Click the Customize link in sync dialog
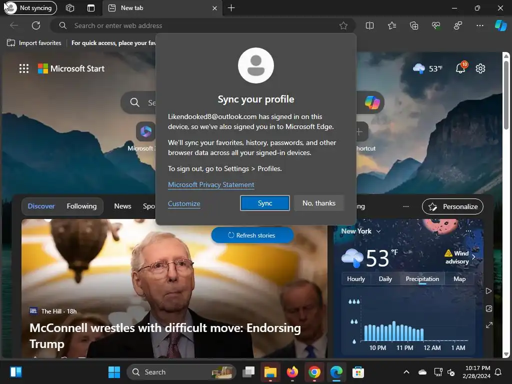Viewport: 512px width, 384px height. [x=184, y=203]
